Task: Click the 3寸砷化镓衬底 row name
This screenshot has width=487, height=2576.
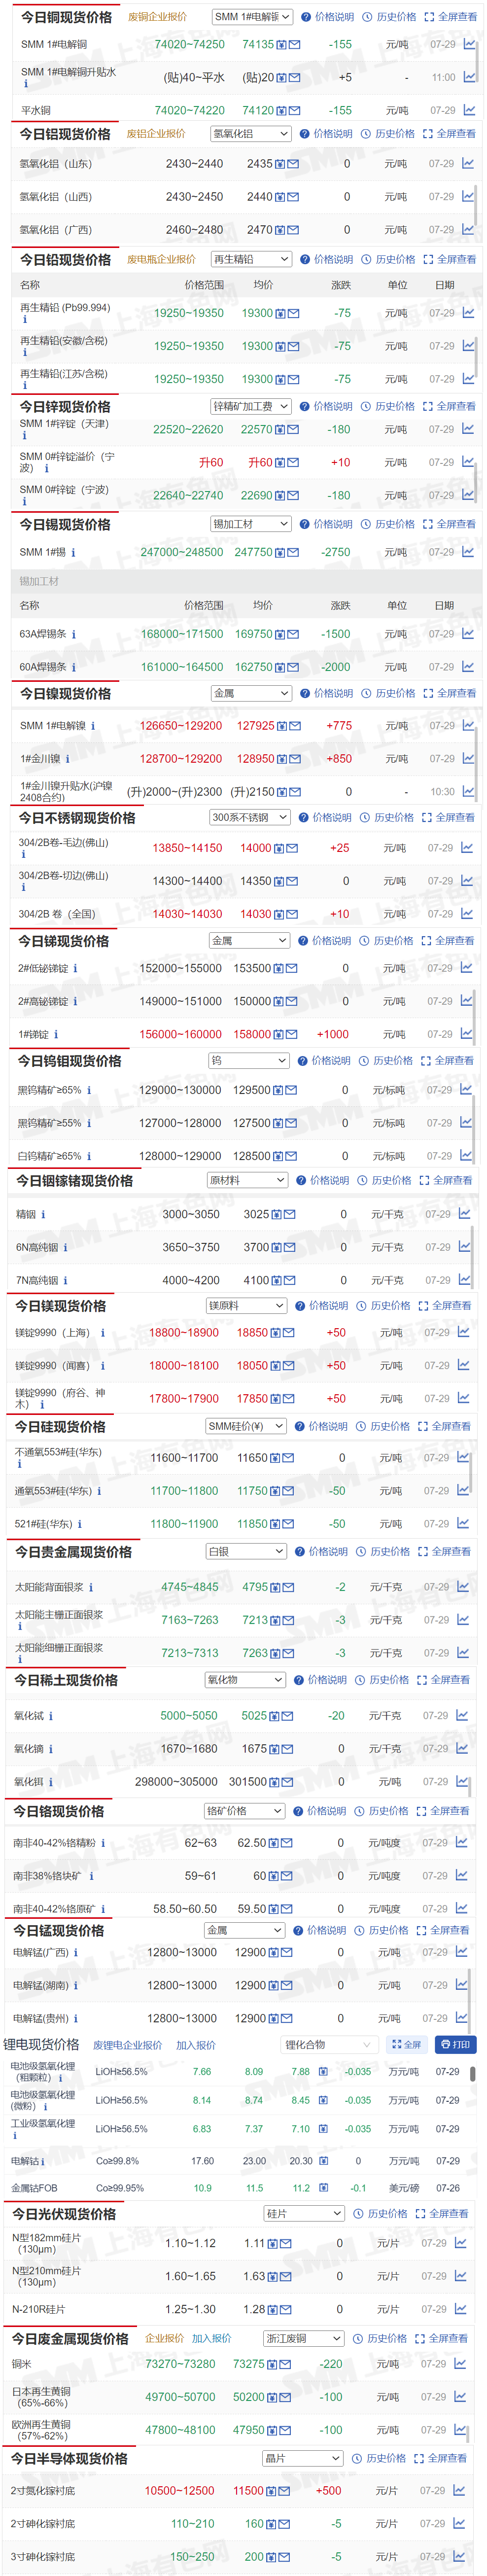Action: coord(43,2556)
